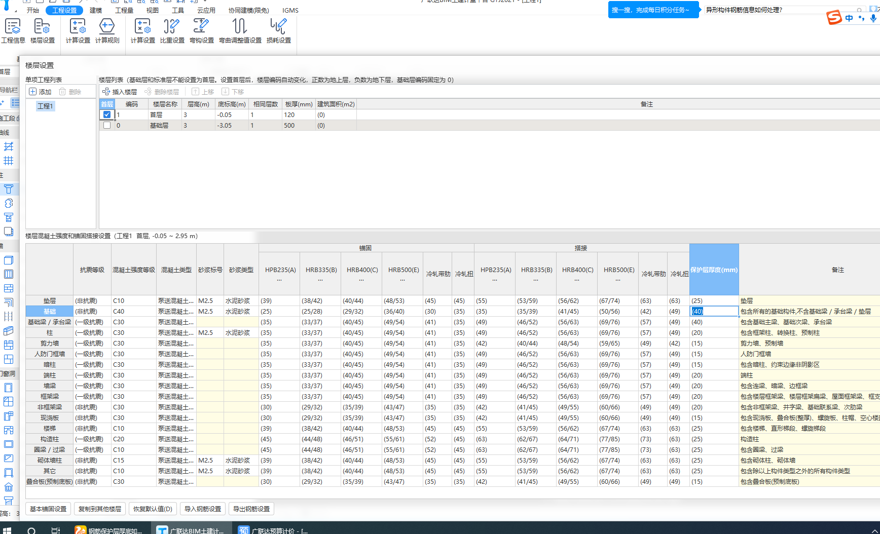Select 基础 row header
This screenshot has height=534, width=880.
50,311
